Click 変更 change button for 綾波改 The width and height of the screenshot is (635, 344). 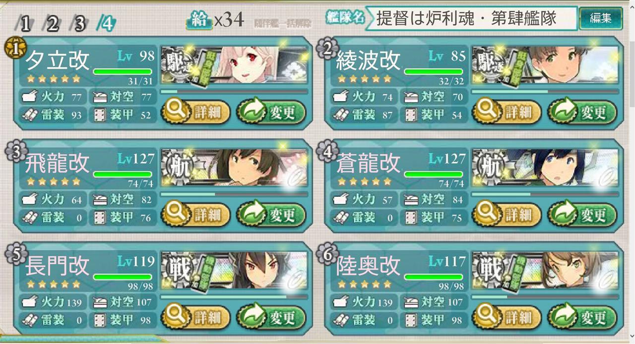point(582,113)
